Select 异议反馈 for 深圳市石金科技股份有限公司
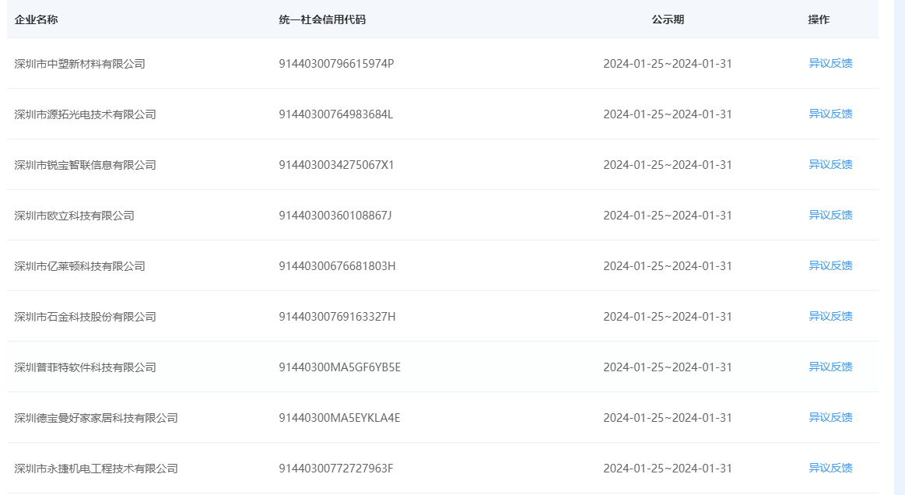This screenshot has width=905, height=495. pos(830,316)
